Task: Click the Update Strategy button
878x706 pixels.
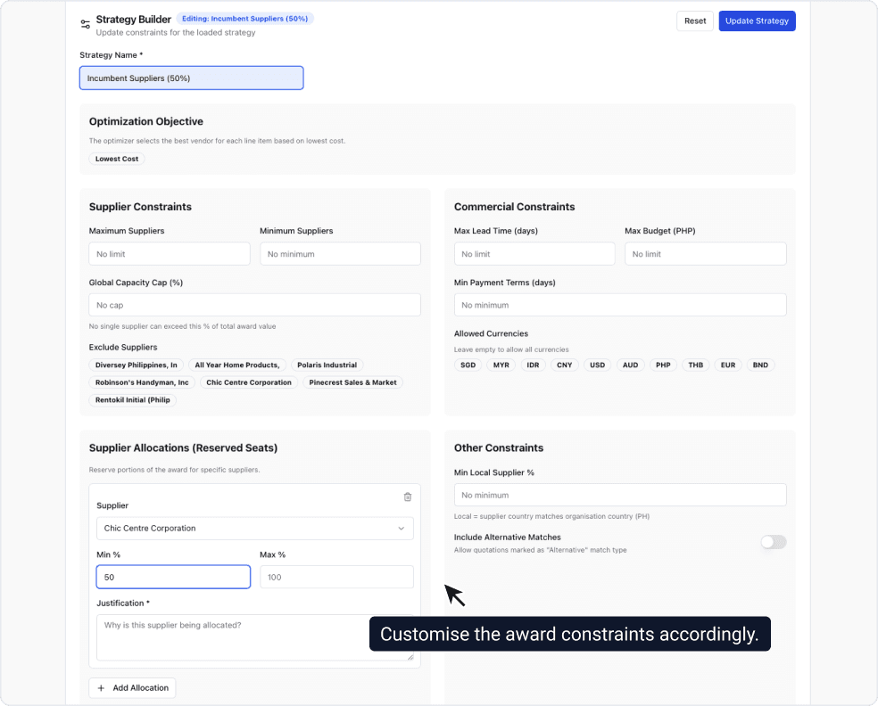Action: 757,20
